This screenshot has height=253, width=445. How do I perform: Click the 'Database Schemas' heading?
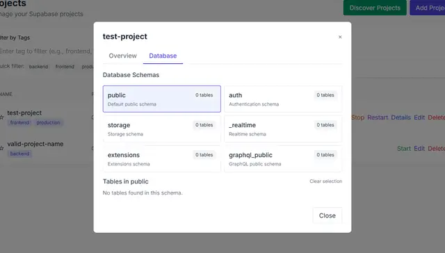[x=131, y=75]
